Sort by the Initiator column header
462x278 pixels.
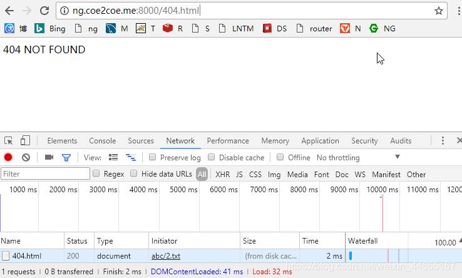[x=194, y=241]
